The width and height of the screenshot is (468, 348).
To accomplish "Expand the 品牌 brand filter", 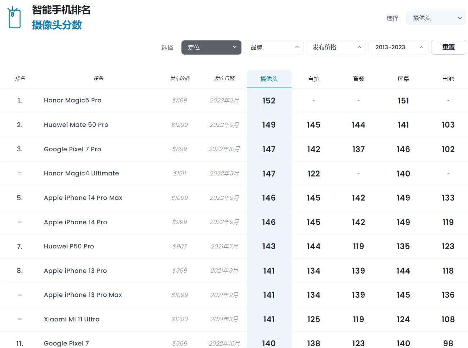I will (x=274, y=47).
